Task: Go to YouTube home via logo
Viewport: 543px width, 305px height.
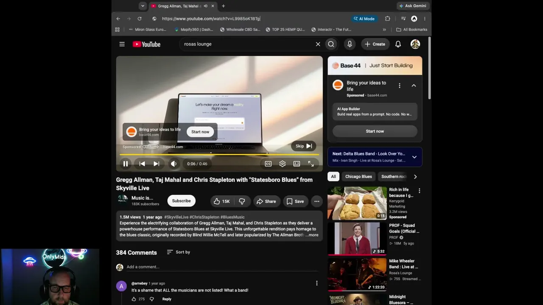Action: pos(146,44)
